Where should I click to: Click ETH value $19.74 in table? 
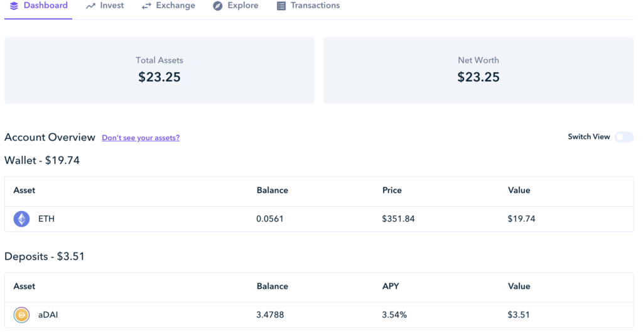521,219
